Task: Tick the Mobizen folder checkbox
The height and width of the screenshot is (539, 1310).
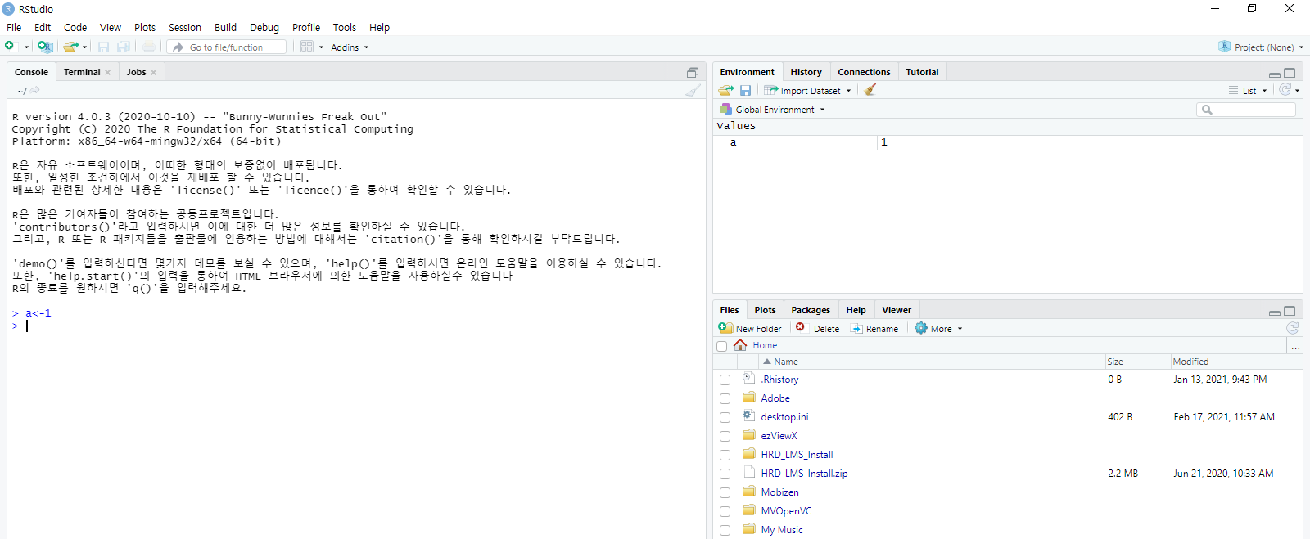Action: tap(725, 493)
